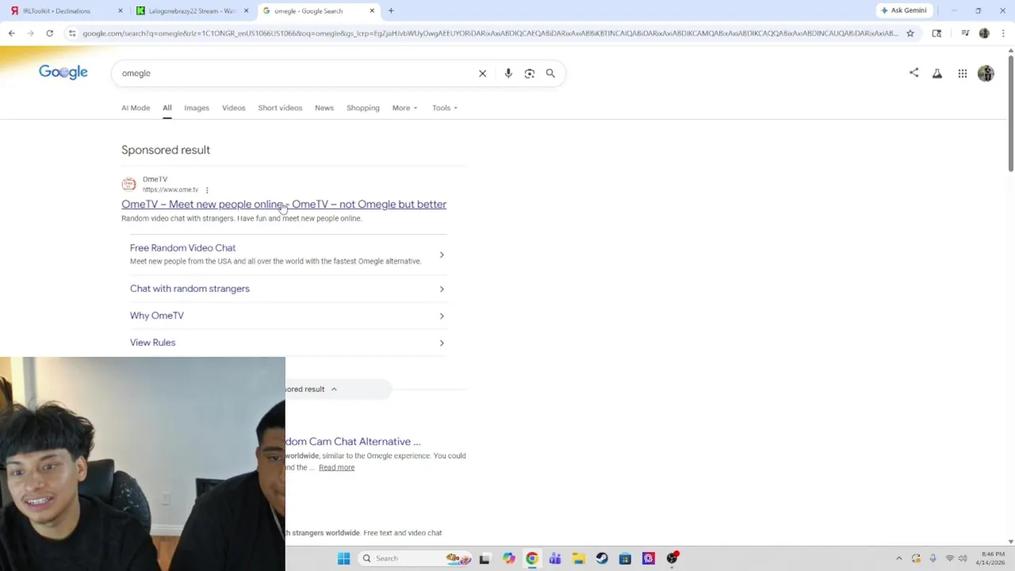Viewport: 1015px width, 571px height.
Task: Click chevron beside Free Random Video Chat
Action: pos(442,255)
